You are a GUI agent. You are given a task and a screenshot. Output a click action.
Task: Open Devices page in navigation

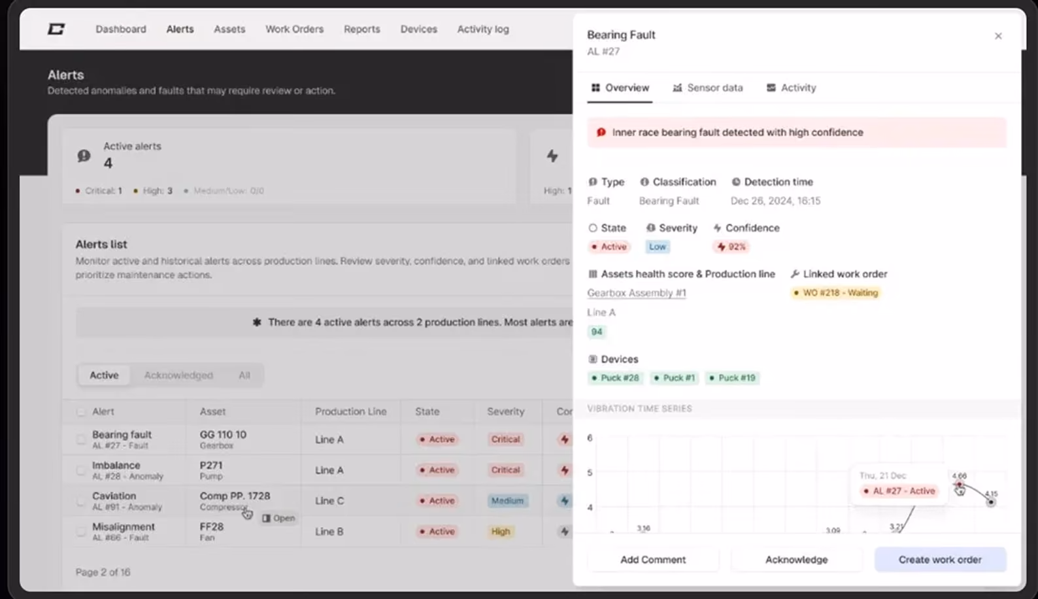418,29
